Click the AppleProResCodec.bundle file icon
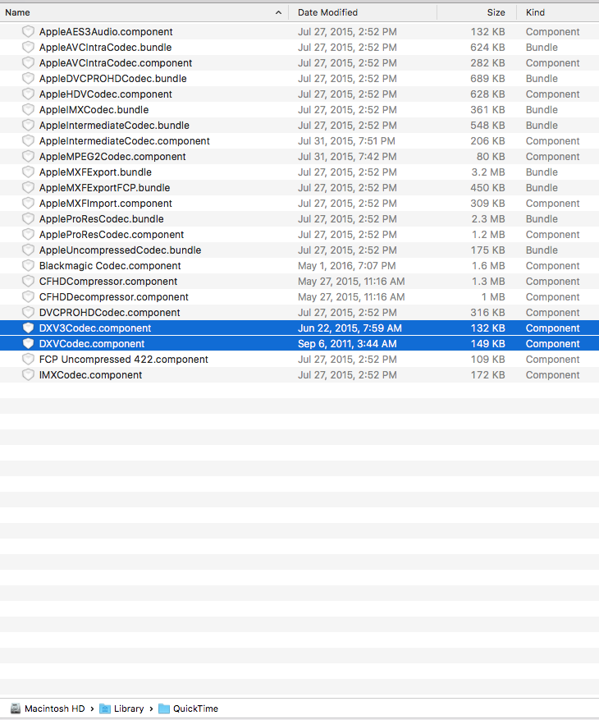Image resolution: width=599 pixels, height=720 pixels. click(x=29, y=219)
